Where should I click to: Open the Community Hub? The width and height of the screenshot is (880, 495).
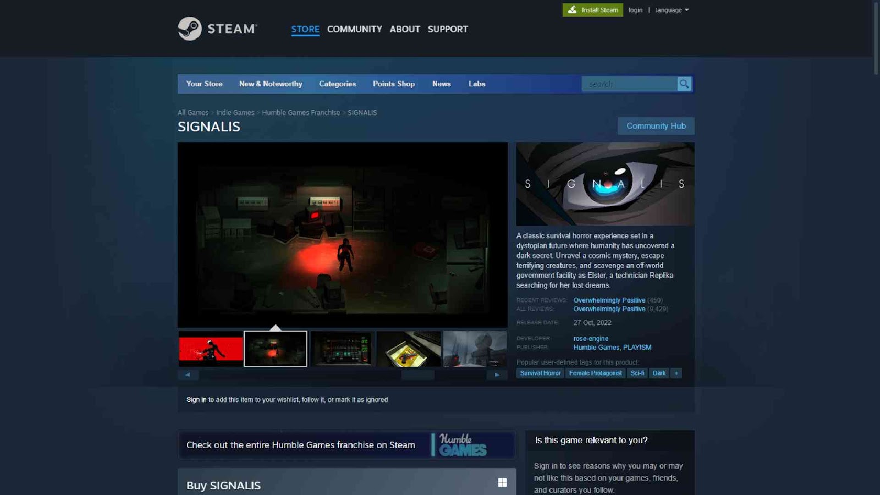pos(656,126)
